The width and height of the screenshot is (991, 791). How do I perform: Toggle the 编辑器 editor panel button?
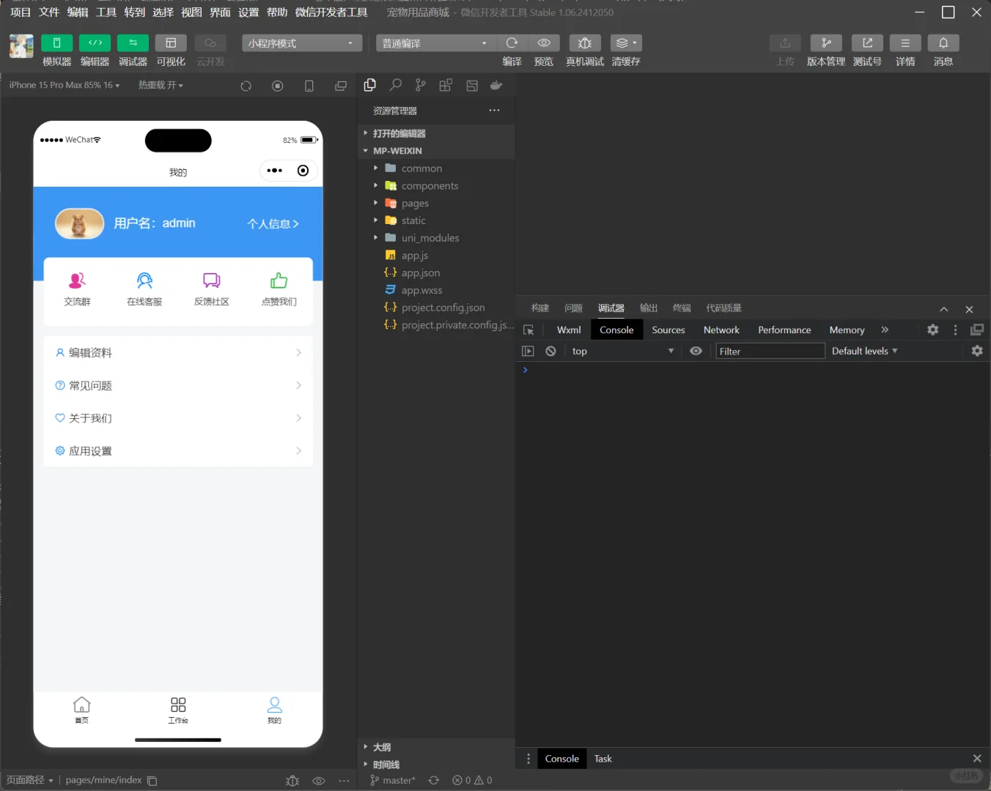(95, 43)
